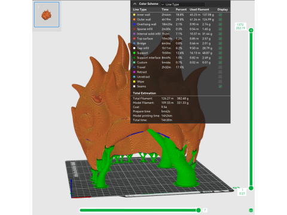
Task: Click the Display column header
Action: coord(222,10)
